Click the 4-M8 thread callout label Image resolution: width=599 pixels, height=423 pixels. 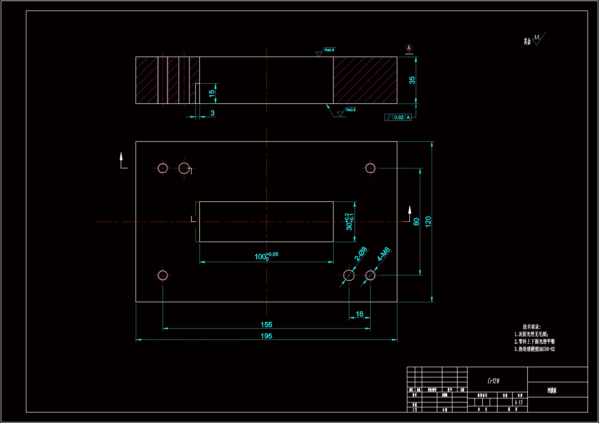pos(384,254)
